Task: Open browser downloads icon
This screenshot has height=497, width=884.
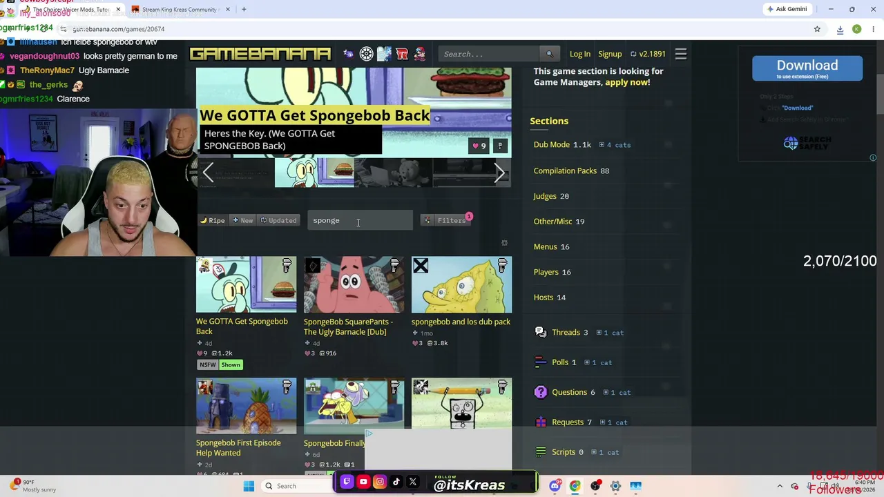Action: tap(840, 29)
